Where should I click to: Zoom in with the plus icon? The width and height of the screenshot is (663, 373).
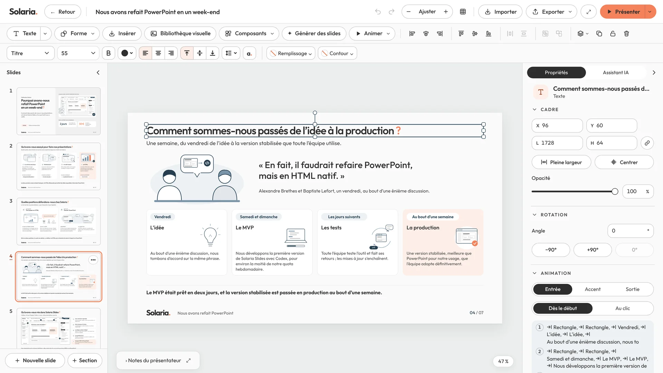[x=446, y=12]
